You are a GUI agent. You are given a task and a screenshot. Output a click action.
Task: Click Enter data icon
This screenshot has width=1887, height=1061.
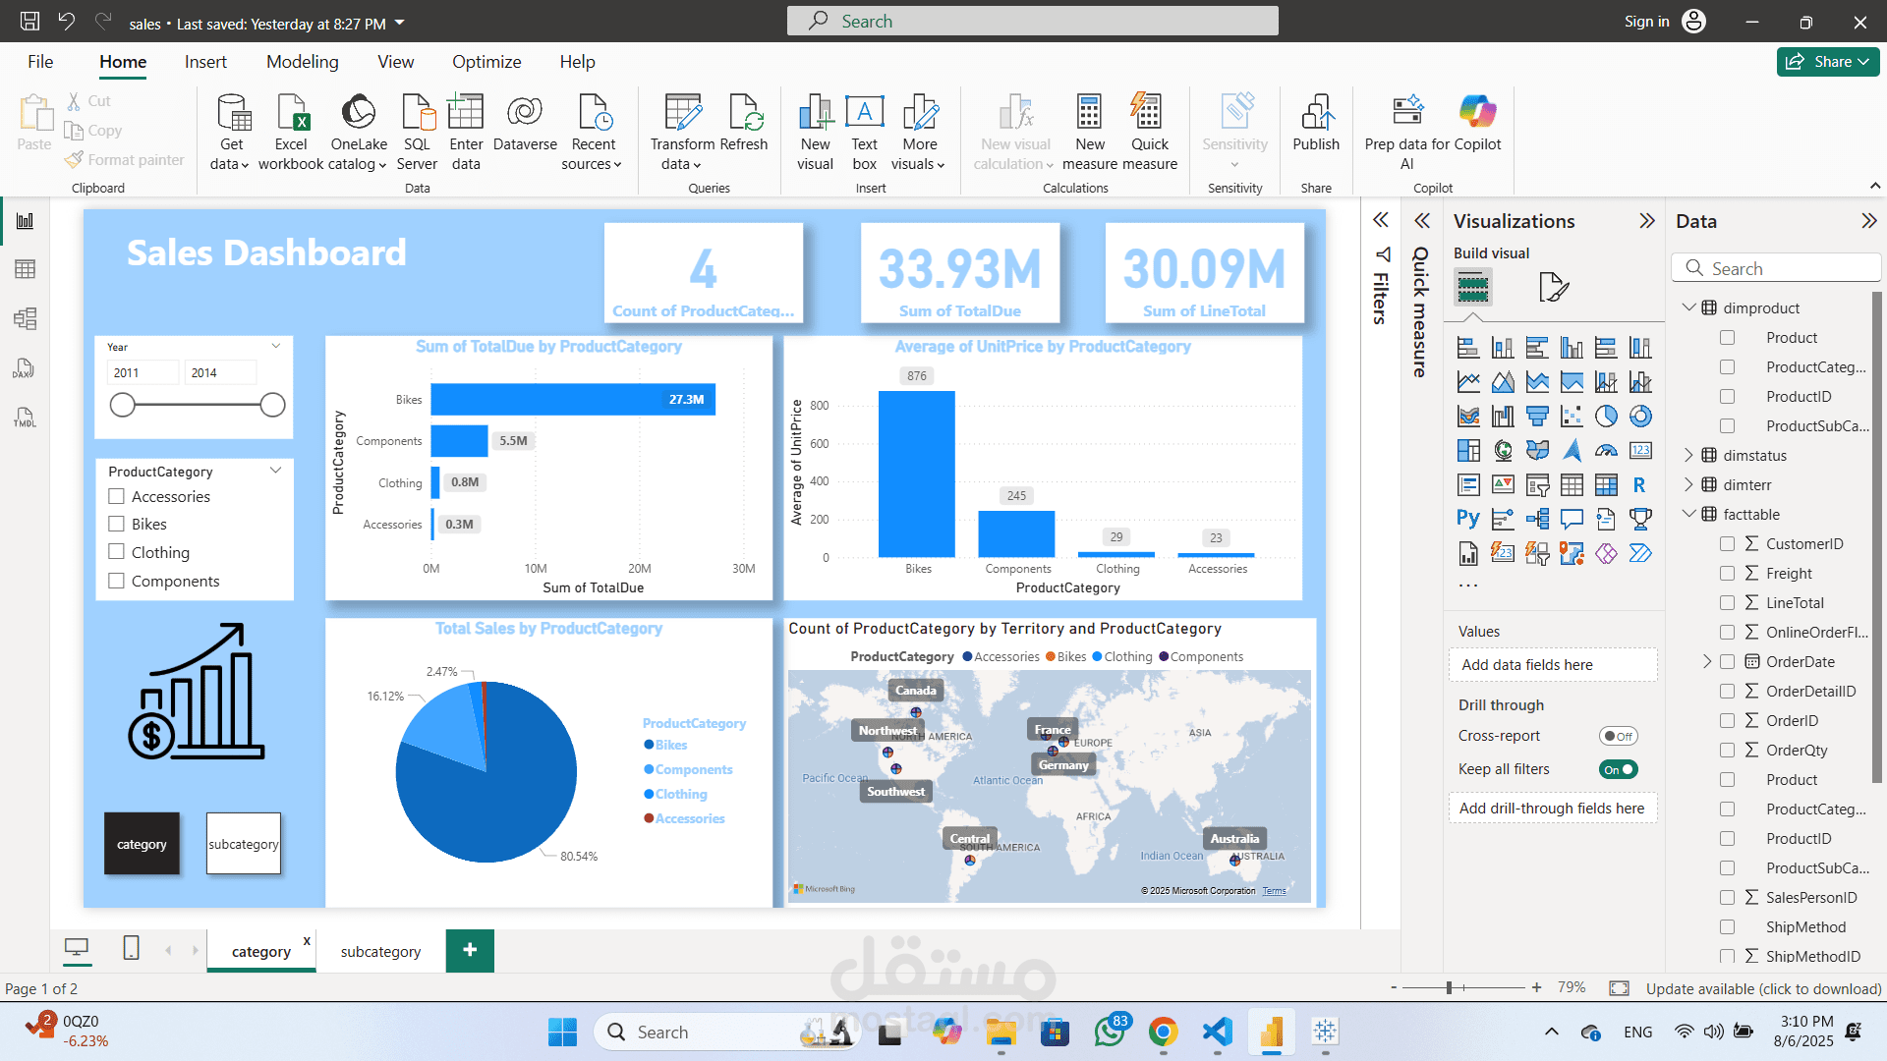[x=466, y=132]
